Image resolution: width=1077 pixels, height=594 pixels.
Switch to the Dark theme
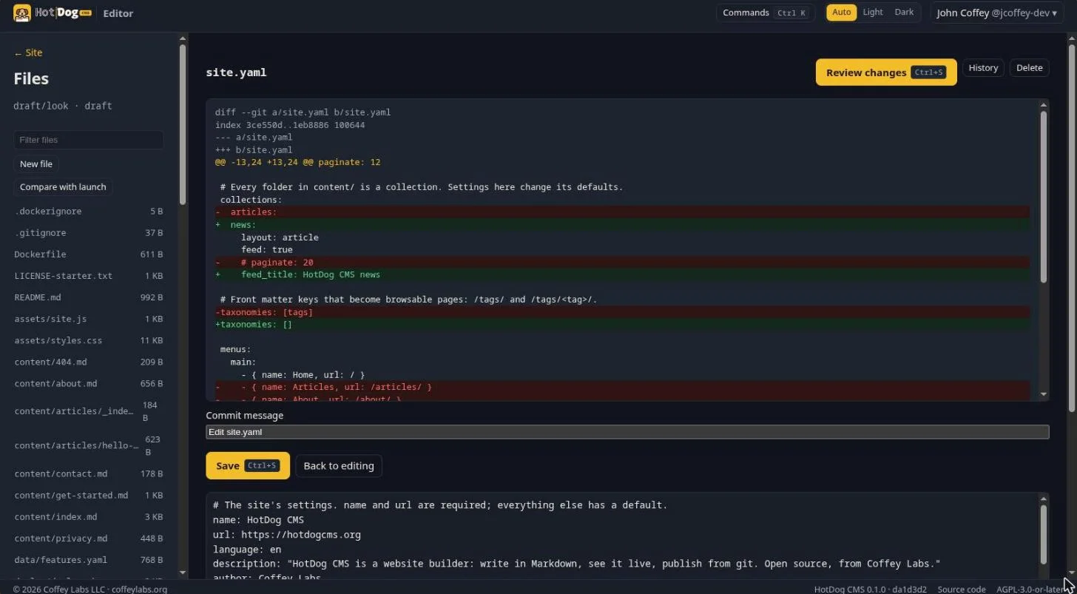pyautogui.click(x=904, y=13)
